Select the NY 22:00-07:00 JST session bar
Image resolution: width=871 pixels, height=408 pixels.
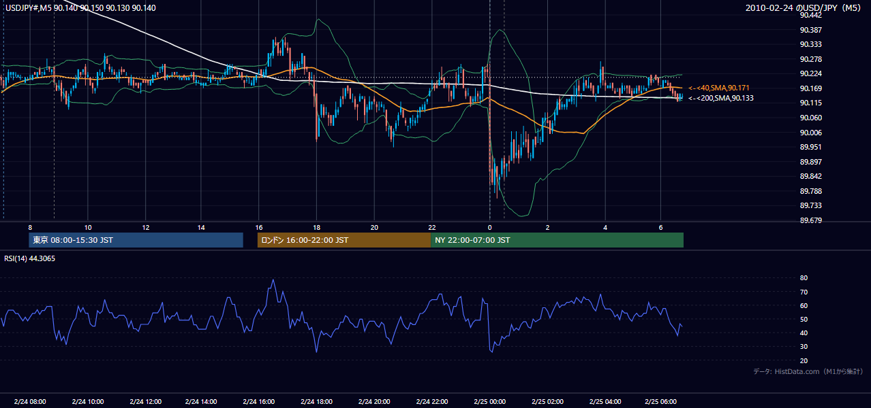coord(557,240)
